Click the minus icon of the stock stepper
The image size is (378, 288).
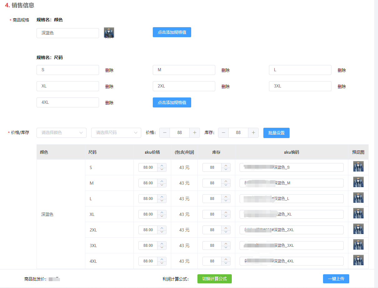(223, 133)
